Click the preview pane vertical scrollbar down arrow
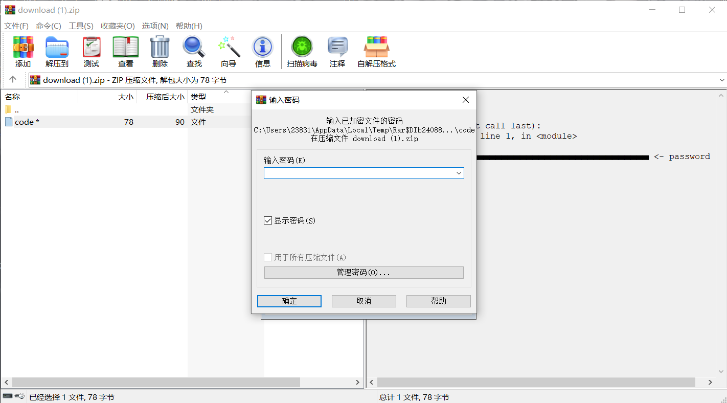The width and height of the screenshot is (727, 403). pyautogui.click(x=721, y=372)
